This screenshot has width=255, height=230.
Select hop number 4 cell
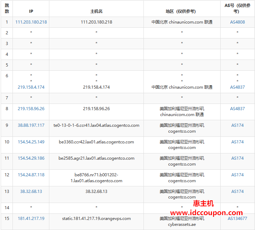(x=7, y=54)
